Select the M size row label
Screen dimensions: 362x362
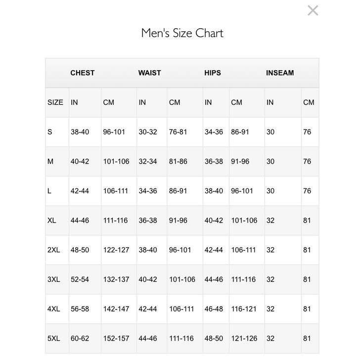click(50, 161)
